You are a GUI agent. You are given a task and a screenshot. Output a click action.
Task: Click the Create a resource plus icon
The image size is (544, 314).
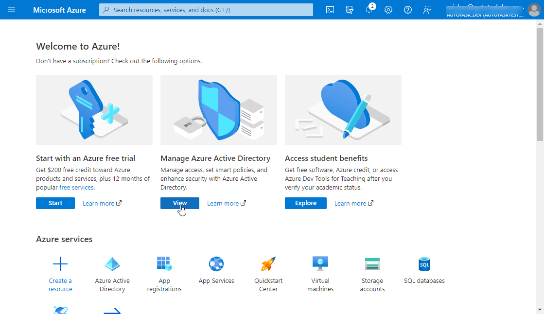(60, 264)
